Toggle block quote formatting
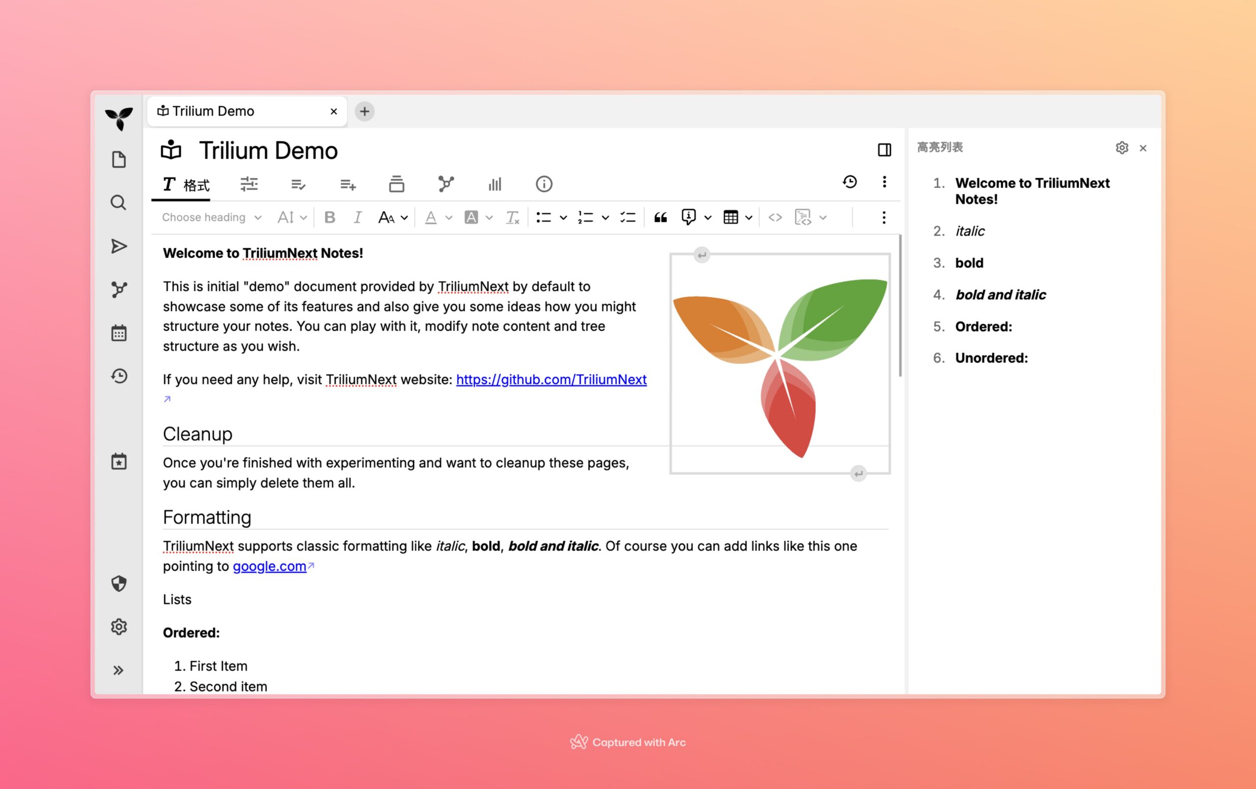 coord(660,217)
